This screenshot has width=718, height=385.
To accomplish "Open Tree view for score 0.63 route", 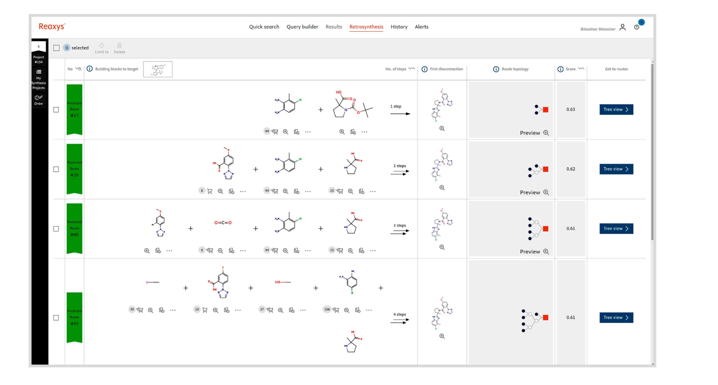I will [616, 110].
